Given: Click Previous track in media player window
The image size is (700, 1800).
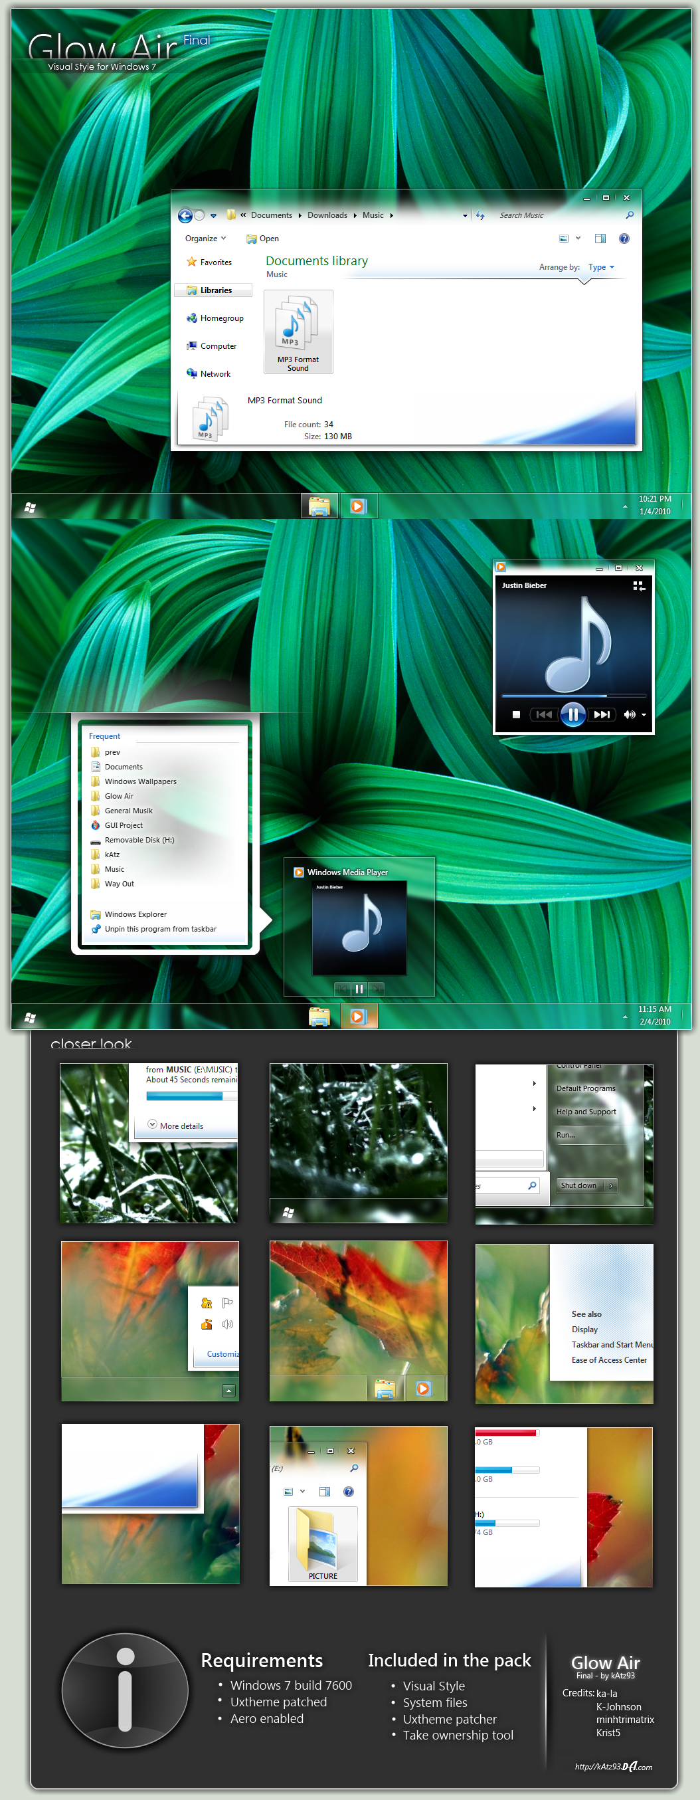Looking at the screenshot, I should click(544, 714).
